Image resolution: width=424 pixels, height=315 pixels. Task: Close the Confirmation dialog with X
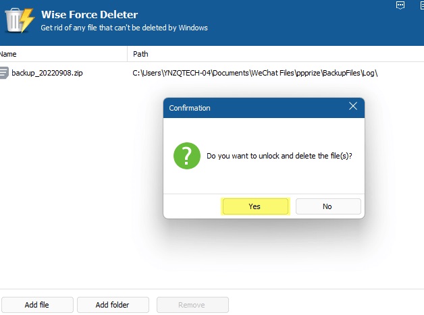pos(352,107)
